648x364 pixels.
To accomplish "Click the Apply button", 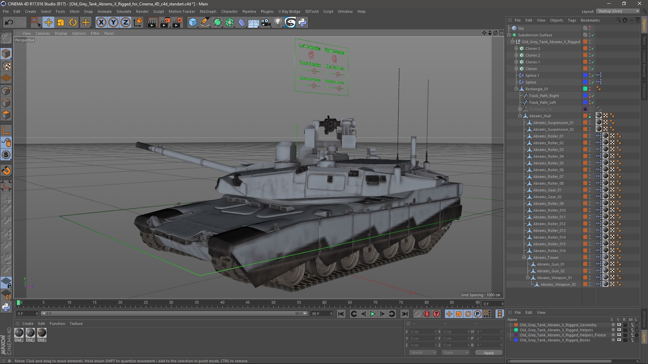I will [489, 353].
